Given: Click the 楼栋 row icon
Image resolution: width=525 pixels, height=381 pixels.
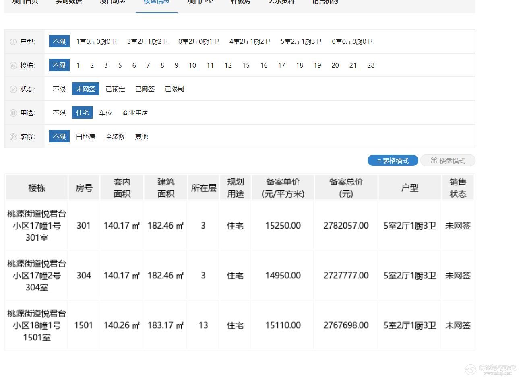Looking at the screenshot, I should click(x=13, y=66).
